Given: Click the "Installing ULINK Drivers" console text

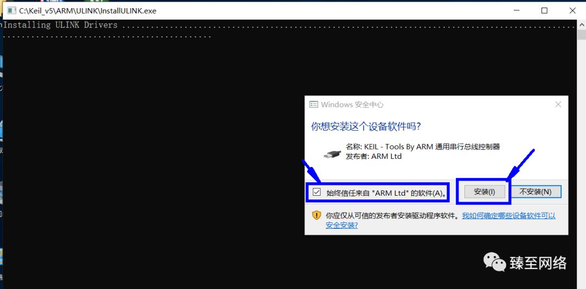Looking at the screenshot, I should pos(61,25).
